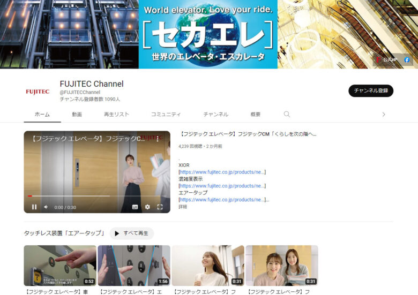418x295 pixels.
Task: Pause the featured video
Action: 34,207
